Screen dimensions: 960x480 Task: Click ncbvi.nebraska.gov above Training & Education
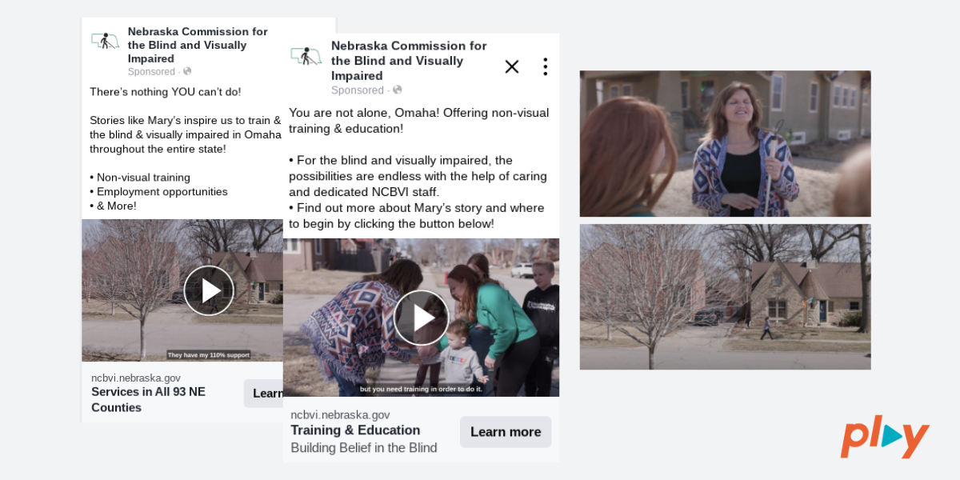click(x=341, y=414)
